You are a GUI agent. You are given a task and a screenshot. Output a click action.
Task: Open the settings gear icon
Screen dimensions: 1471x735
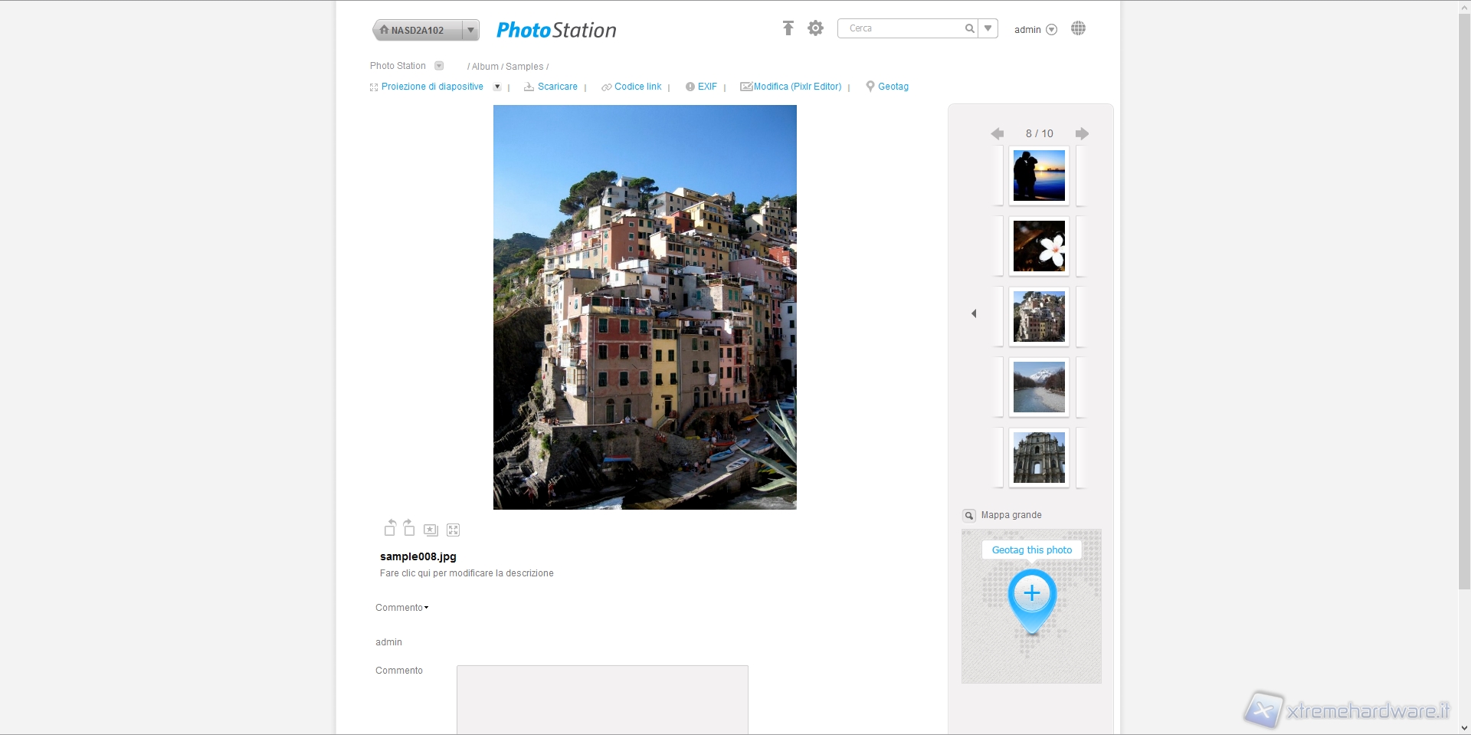pyautogui.click(x=815, y=28)
